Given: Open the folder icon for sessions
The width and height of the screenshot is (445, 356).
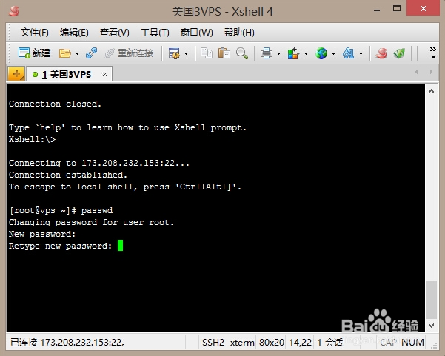Looking at the screenshot, I should click(x=65, y=53).
